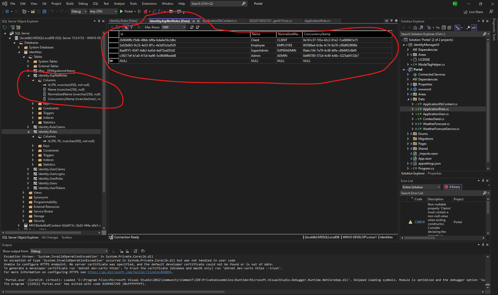Click the SQL Server Object Explorer horizontal scrollbar
The width and height of the screenshot is (498, 295).
(x=43, y=233)
